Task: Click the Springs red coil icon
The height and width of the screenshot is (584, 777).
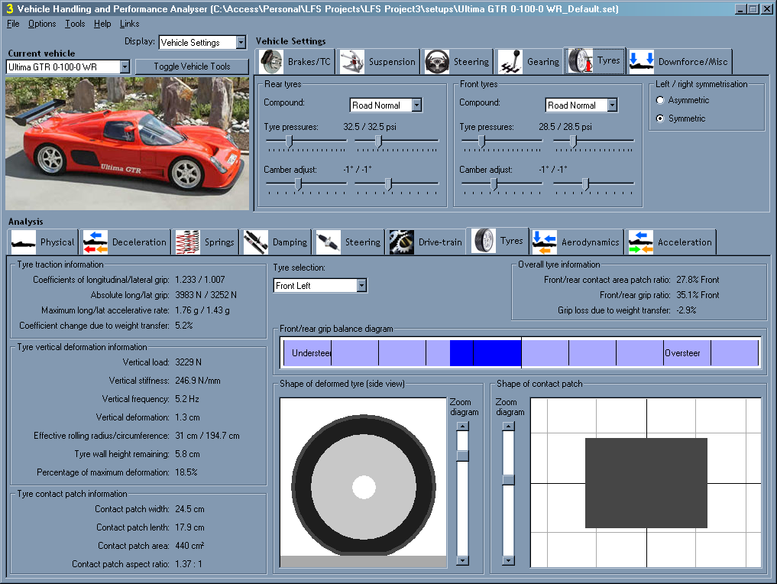Action: (188, 242)
